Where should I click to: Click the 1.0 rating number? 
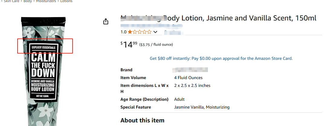pyautogui.click(x=124, y=32)
